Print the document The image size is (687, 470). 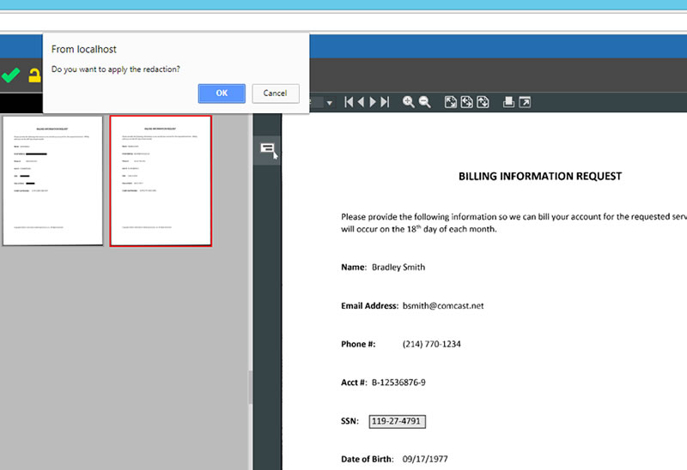click(508, 102)
